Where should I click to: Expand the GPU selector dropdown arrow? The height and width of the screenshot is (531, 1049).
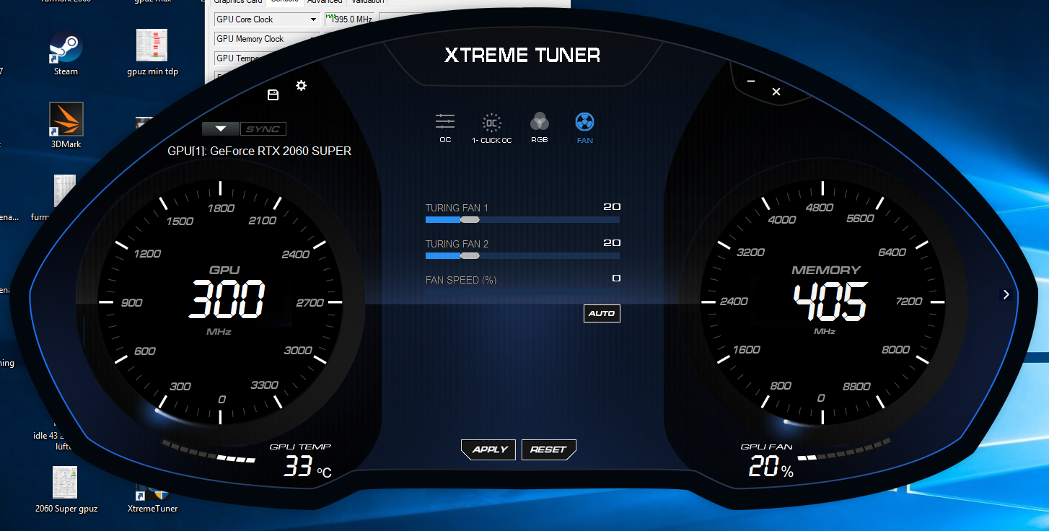221,129
